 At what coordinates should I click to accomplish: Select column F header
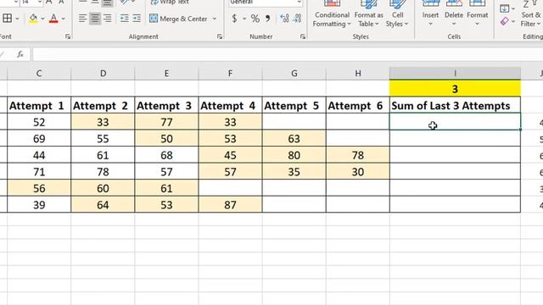(x=230, y=74)
